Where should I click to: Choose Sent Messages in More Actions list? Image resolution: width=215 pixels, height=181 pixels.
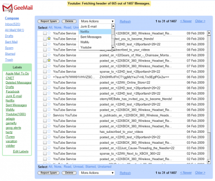[x=95, y=37]
